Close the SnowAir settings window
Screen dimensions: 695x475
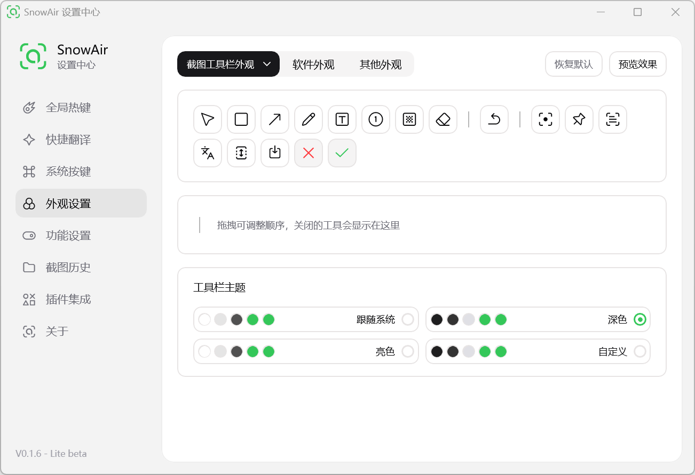coord(675,12)
